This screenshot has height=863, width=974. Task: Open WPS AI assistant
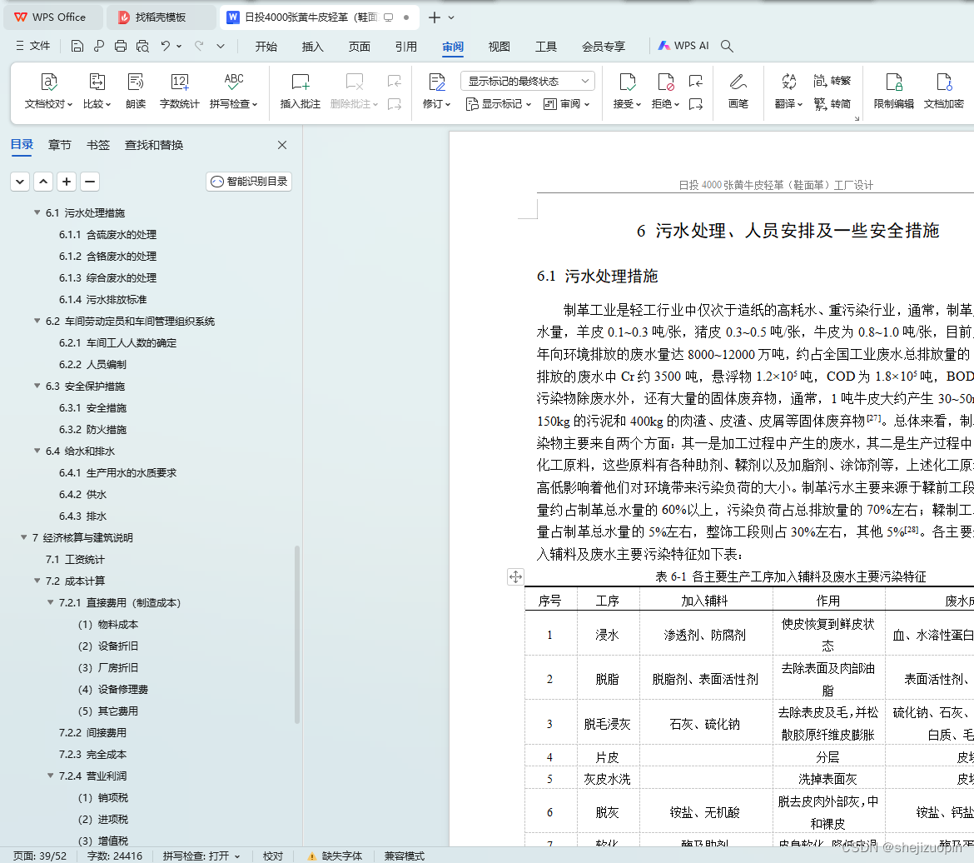click(683, 46)
